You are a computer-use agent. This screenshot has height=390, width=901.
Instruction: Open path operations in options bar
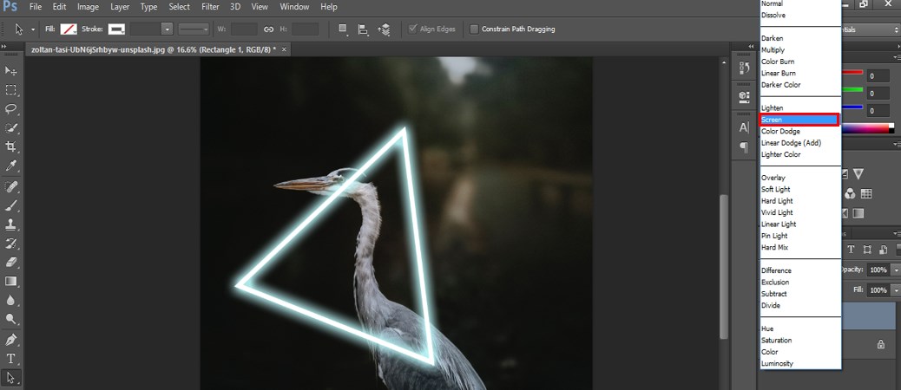click(343, 29)
